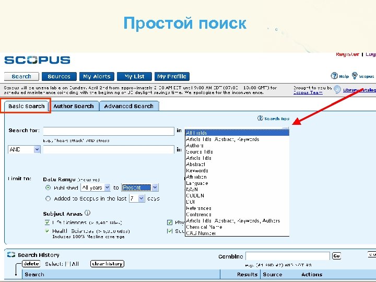Open the My Alerts navigation tab

pos(97,76)
